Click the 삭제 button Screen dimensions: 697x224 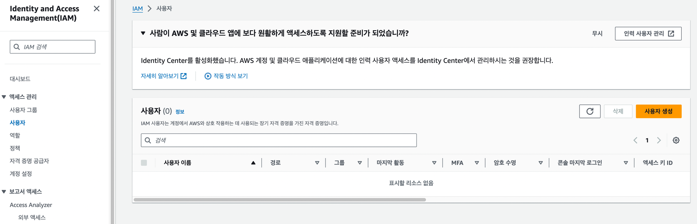point(618,111)
